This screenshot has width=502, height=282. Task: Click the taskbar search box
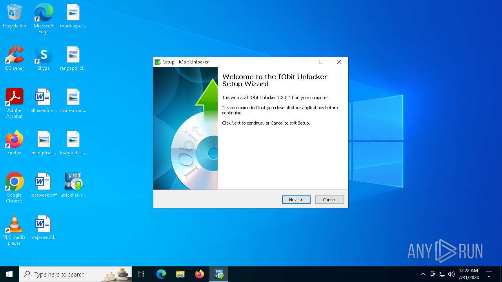(75, 274)
